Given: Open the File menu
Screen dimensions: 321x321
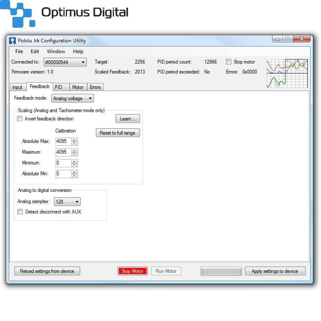Looking at the screenshot, I should [19, 51].
